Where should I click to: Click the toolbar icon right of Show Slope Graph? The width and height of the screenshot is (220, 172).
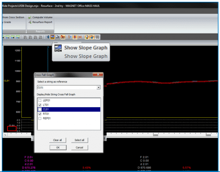(x=58, y=37)
